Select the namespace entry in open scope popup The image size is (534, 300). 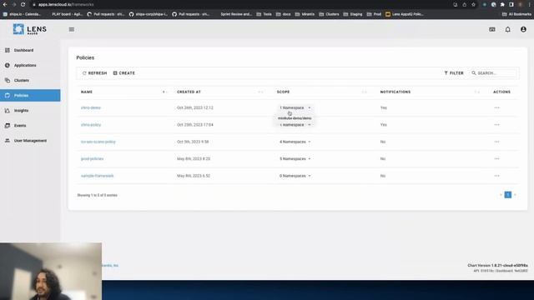[x=295, y=118]
